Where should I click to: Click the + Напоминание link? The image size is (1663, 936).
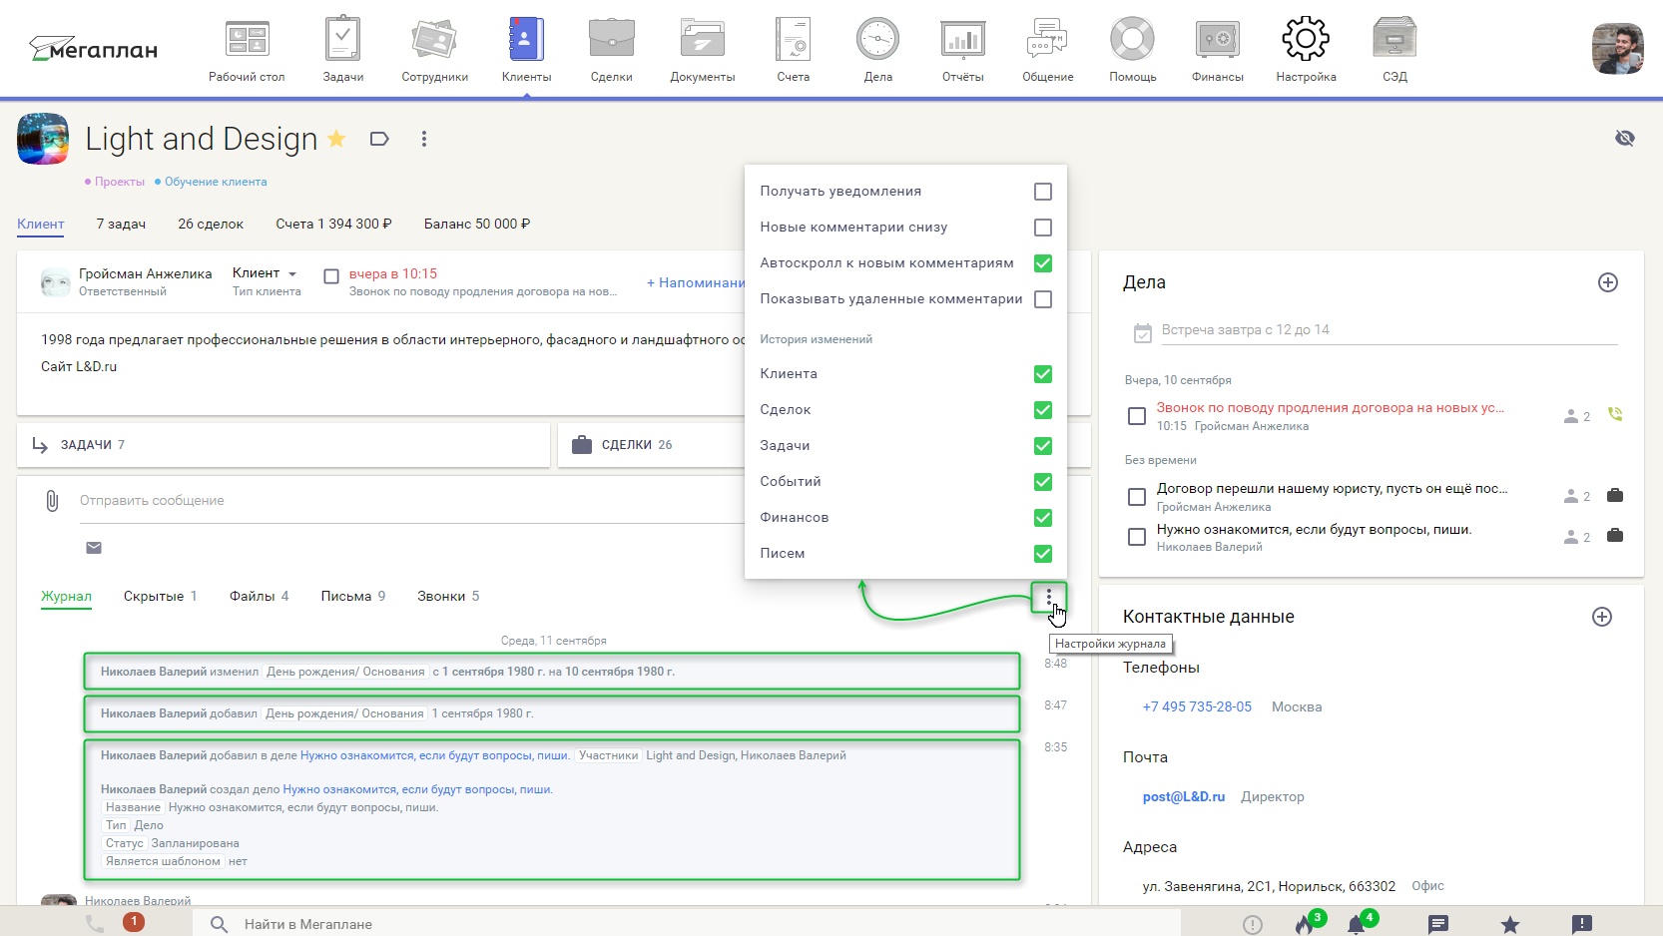coord(696,282)
